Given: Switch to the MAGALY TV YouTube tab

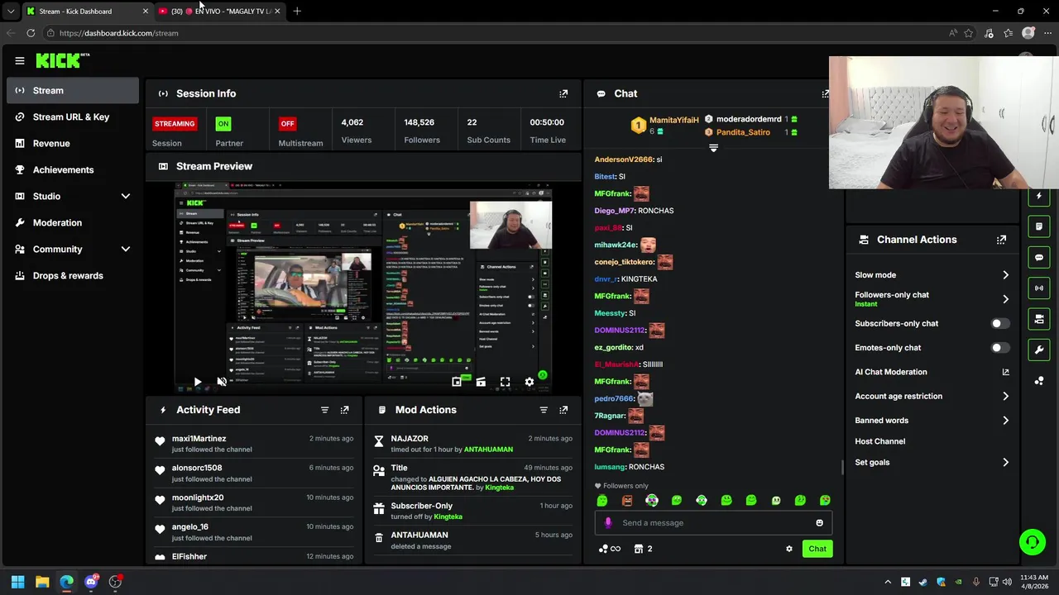Looking at the screenshot, I should click(219, 11).
